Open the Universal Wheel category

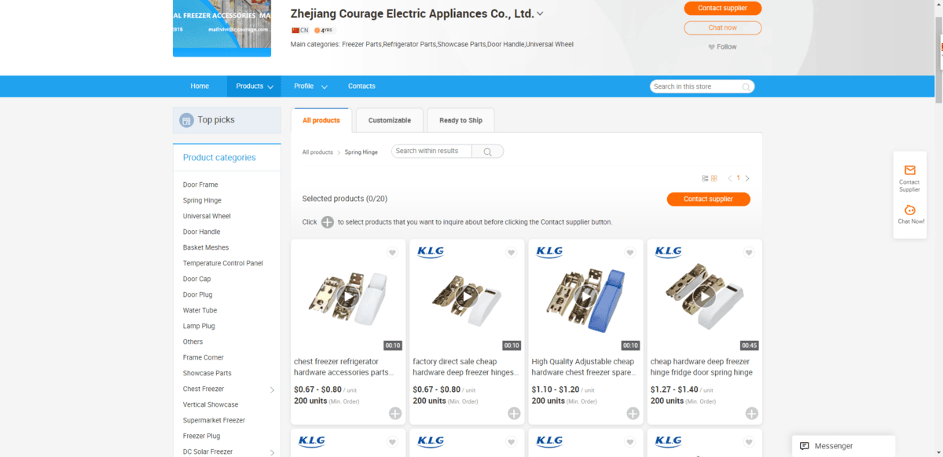(x=207, y=217)
